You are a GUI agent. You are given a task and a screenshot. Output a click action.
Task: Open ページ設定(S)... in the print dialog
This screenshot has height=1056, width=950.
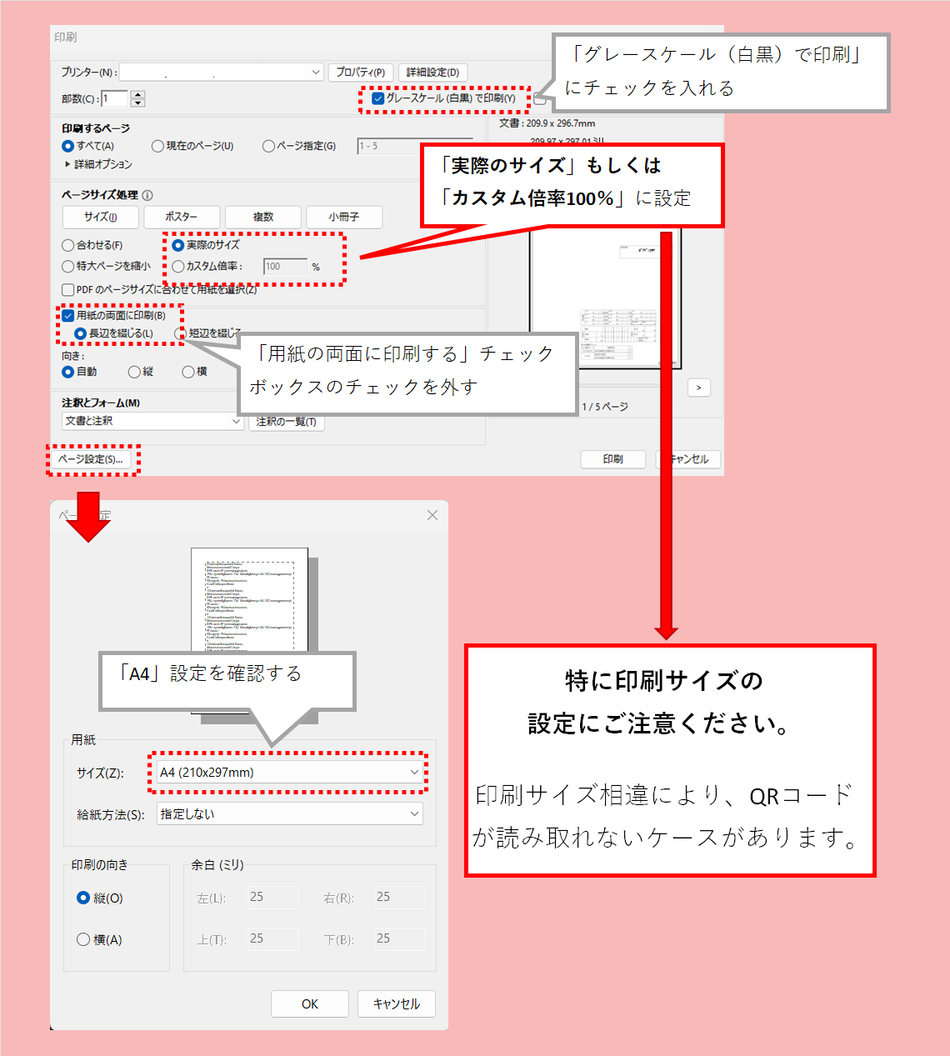pyautogui.click(x=90, y=459)
